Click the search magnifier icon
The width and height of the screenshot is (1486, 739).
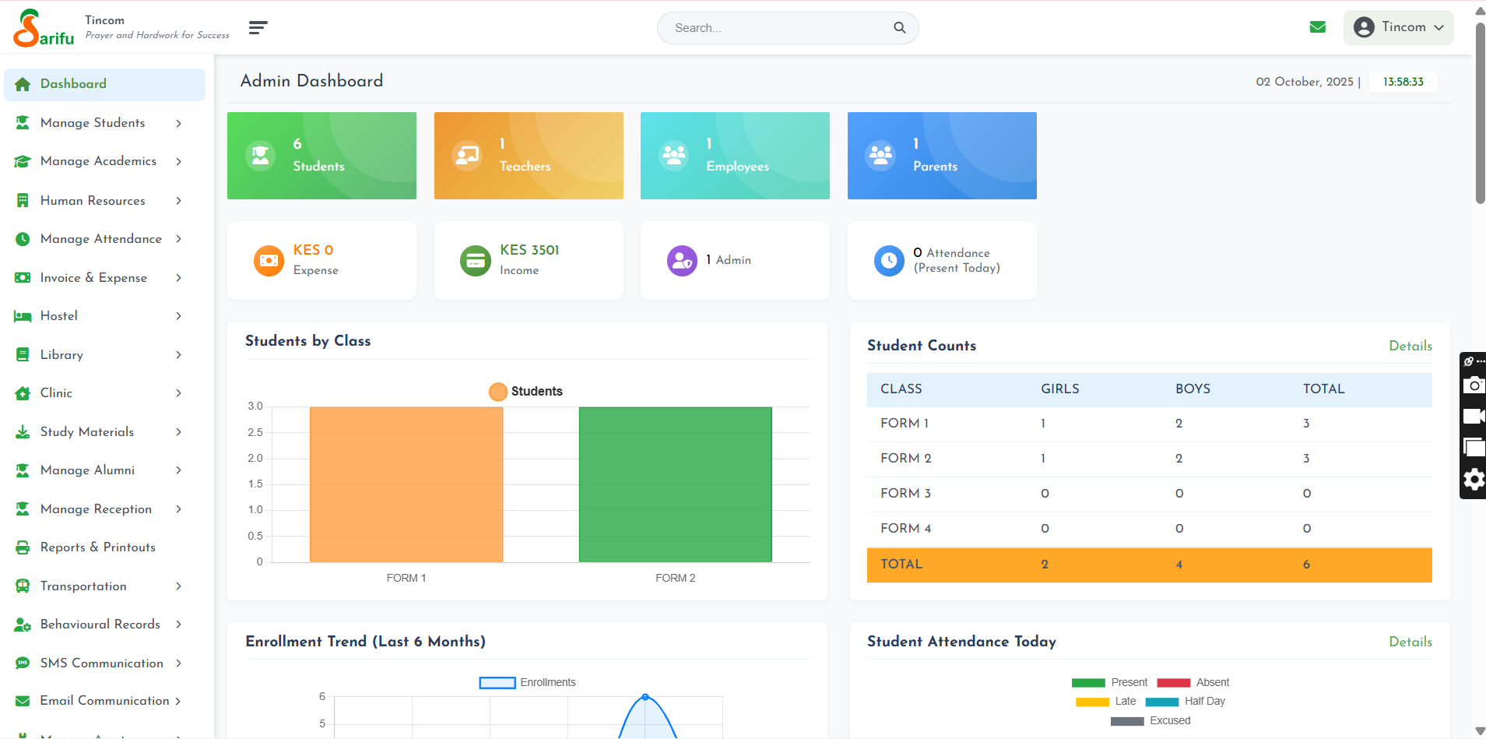tap(899, 28)
